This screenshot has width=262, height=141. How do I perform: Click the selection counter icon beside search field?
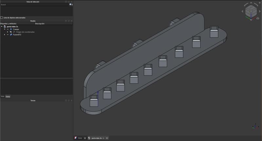(x=70, y=5)
